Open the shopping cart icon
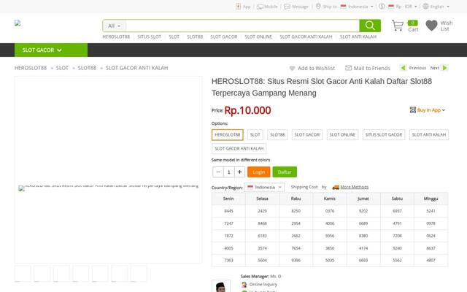The image size is (467, 292). 398,26
